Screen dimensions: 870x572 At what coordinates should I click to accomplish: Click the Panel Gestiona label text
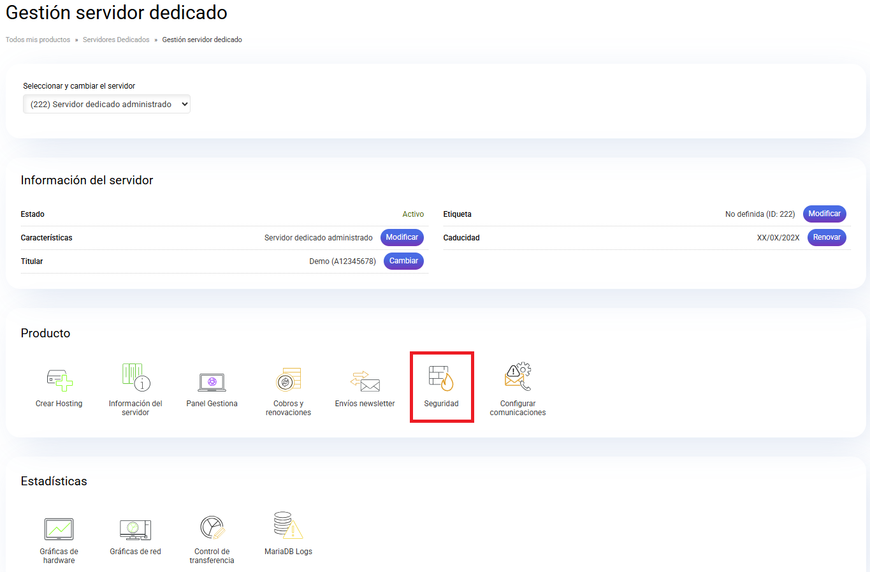pyautogui.click(x=212, y=404)
